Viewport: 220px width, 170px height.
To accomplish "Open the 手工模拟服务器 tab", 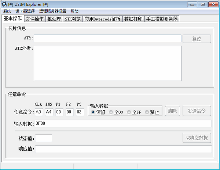I will [x=162, y=19].
